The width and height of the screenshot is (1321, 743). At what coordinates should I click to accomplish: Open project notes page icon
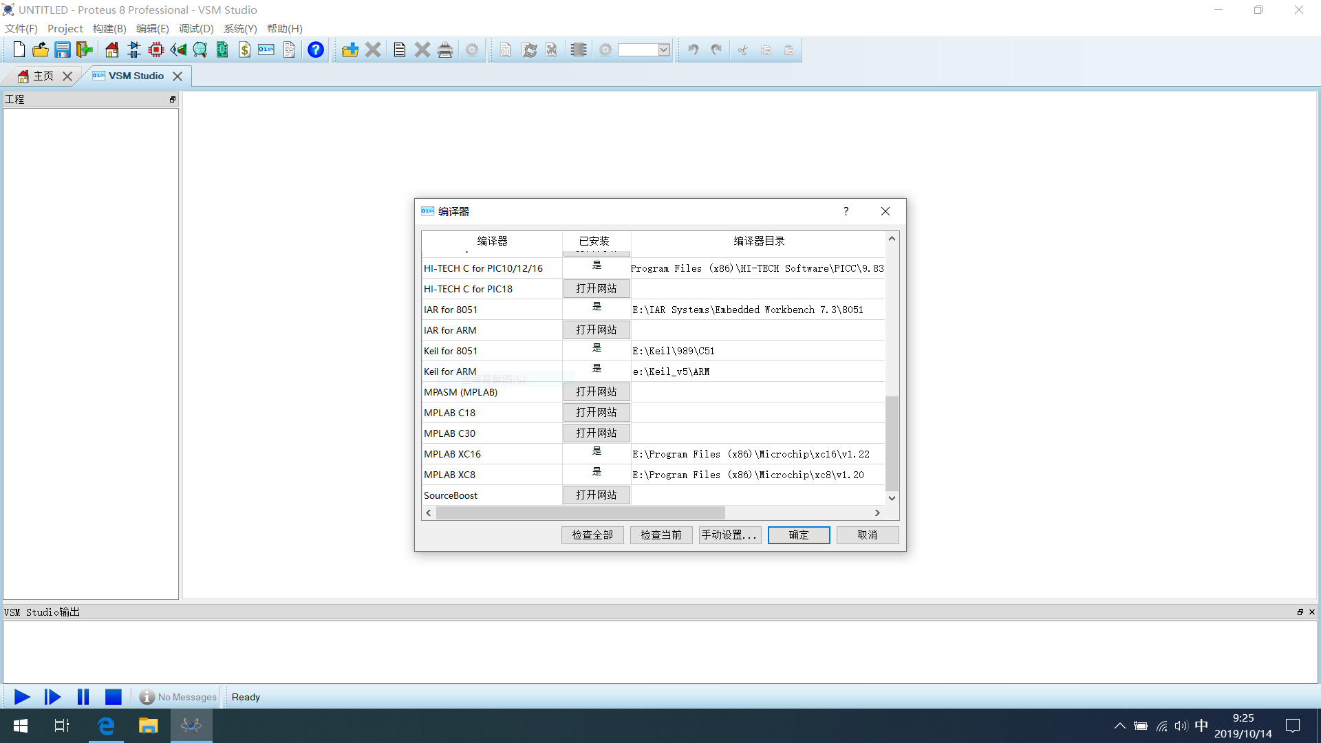[x=289, y=50]
